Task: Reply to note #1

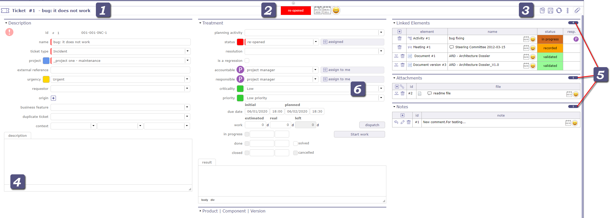Action: pyautogui.click(x=396, y=122)
